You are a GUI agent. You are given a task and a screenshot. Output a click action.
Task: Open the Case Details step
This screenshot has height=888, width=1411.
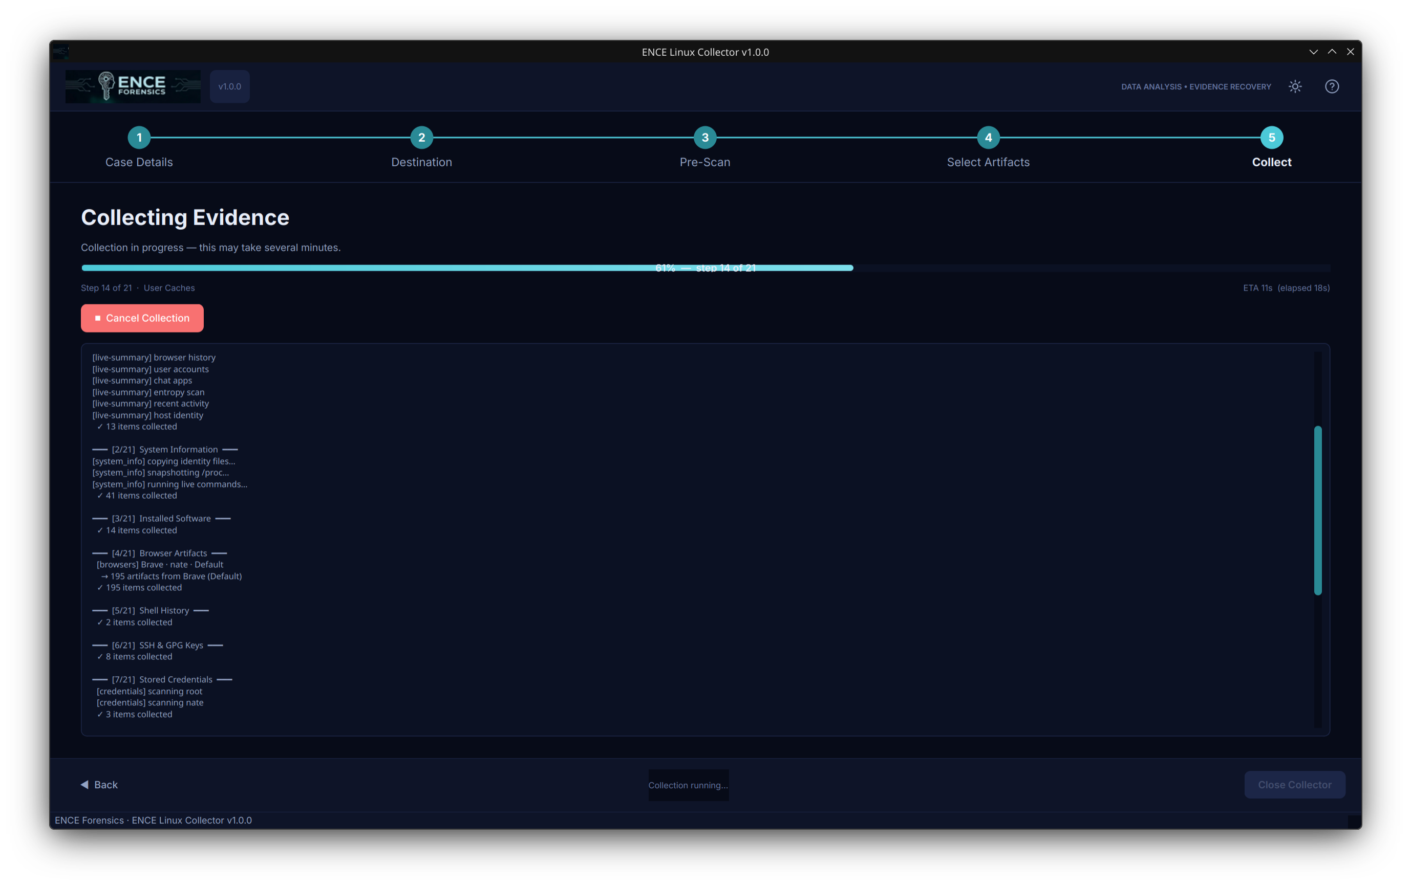(x=139, y=162)
